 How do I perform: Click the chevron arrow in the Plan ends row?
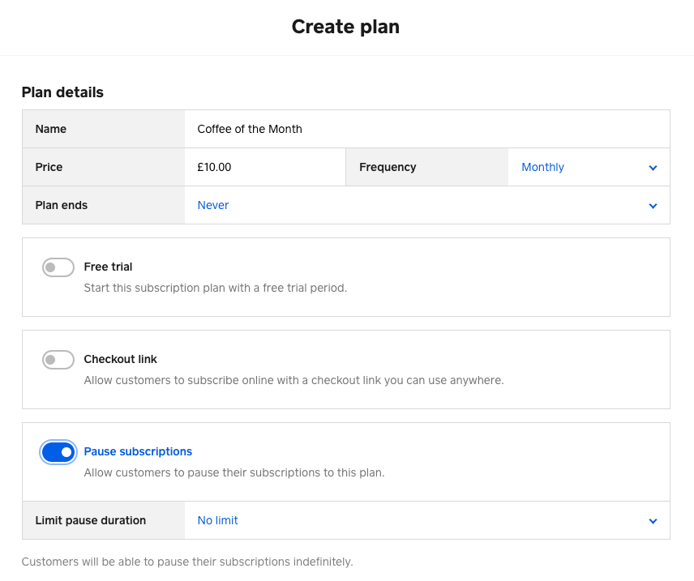click(653, 206)
